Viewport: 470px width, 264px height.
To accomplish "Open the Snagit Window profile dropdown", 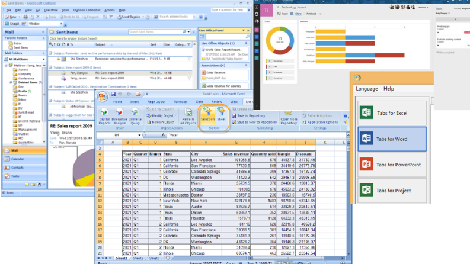I will (61, 24).
